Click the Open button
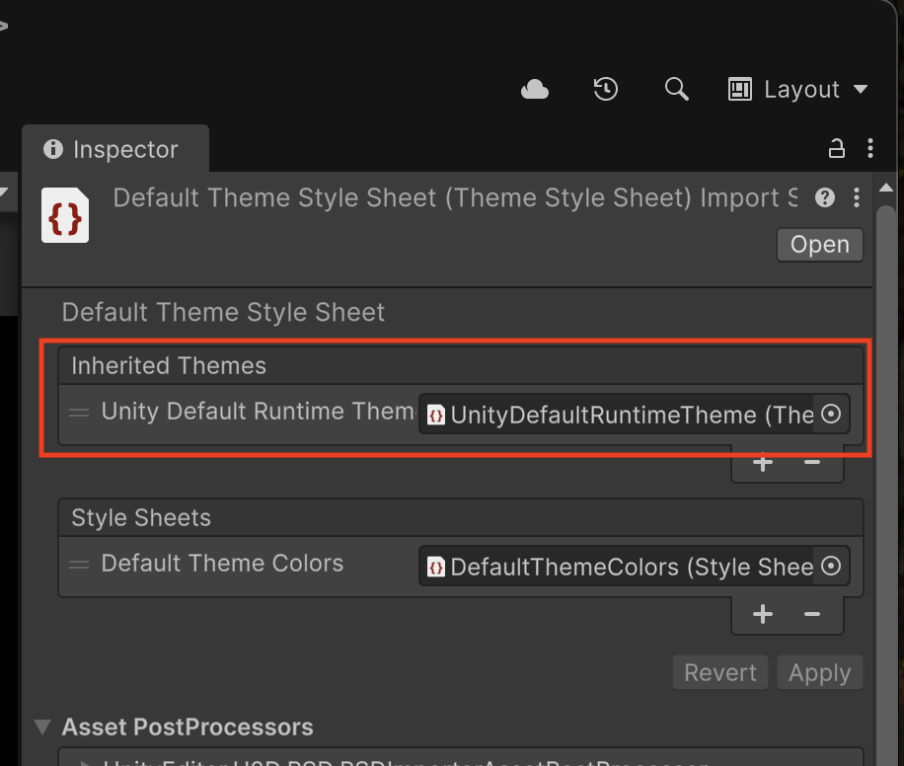Screen dimensions: 904x766 (819, 245)
